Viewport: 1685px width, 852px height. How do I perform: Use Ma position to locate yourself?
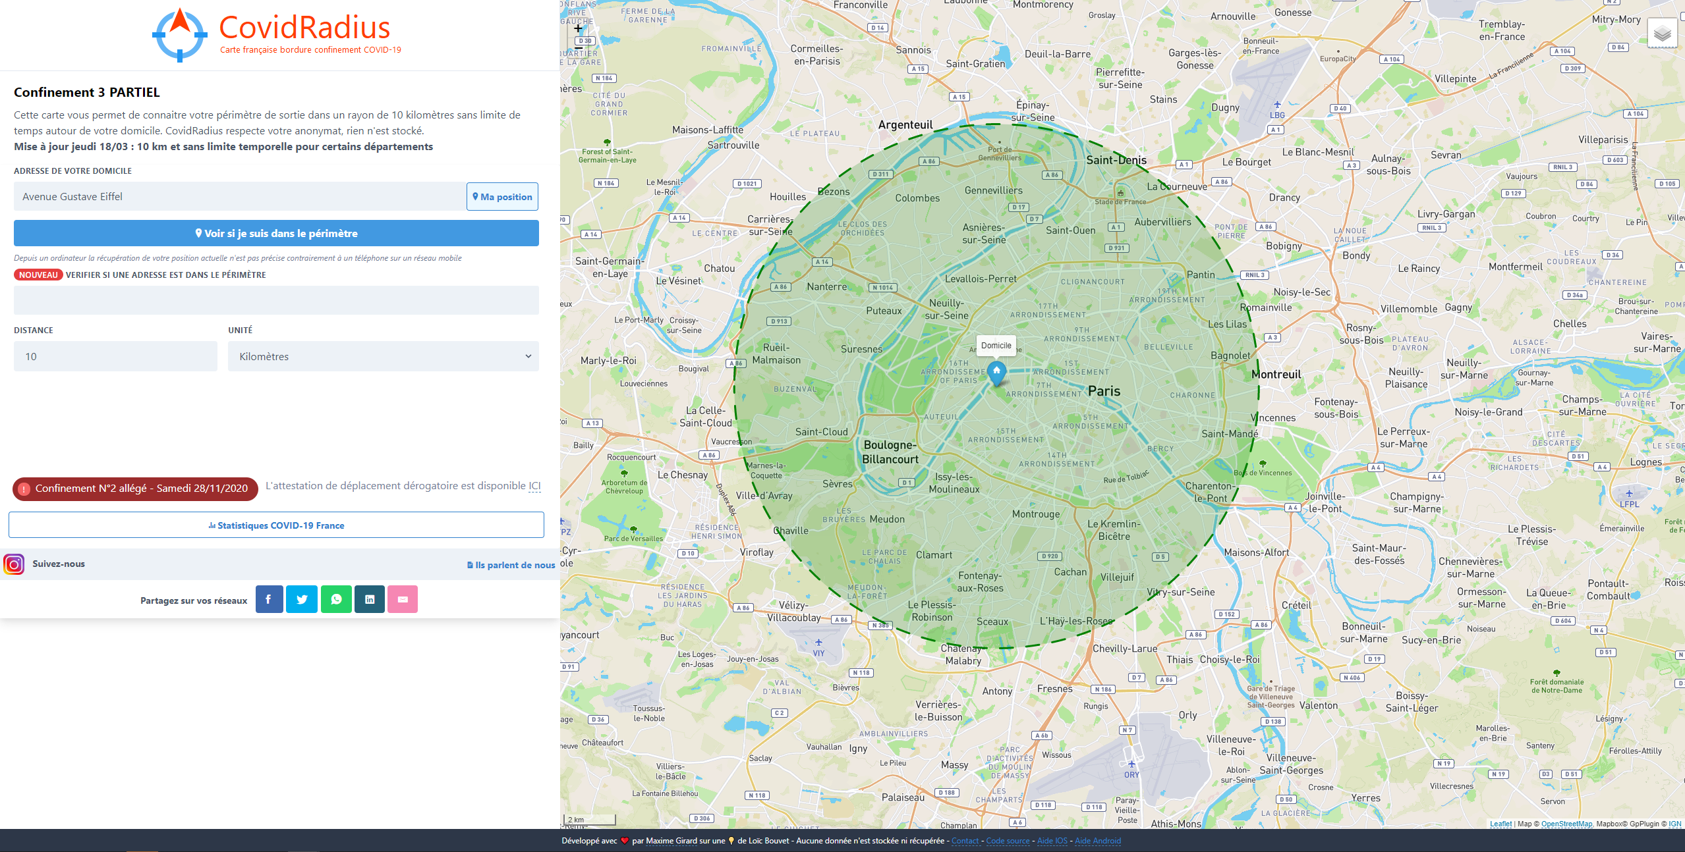point(502,196)
